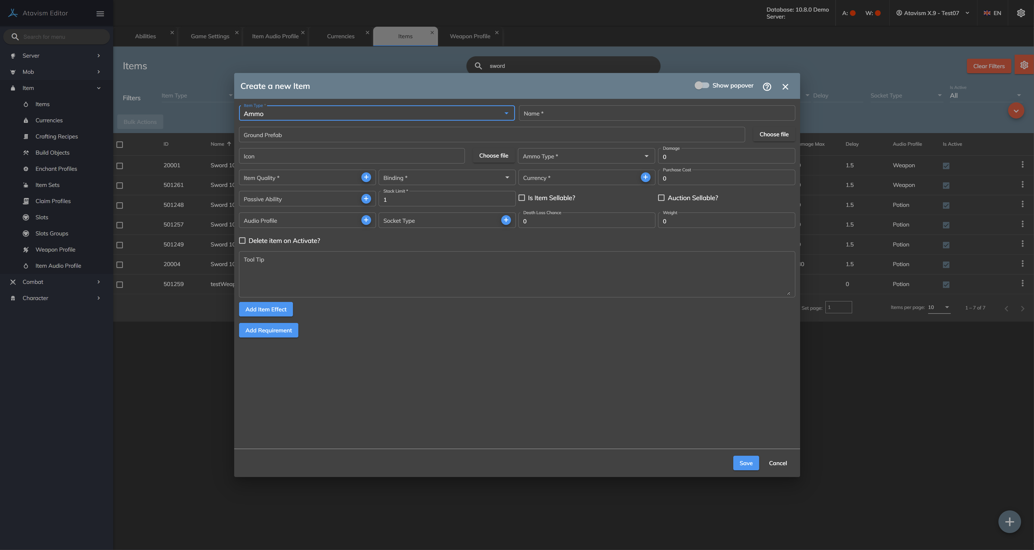Click into the Tool Tip text area
The width and height of the screenshot is (1034, 550).
[516, 274]
